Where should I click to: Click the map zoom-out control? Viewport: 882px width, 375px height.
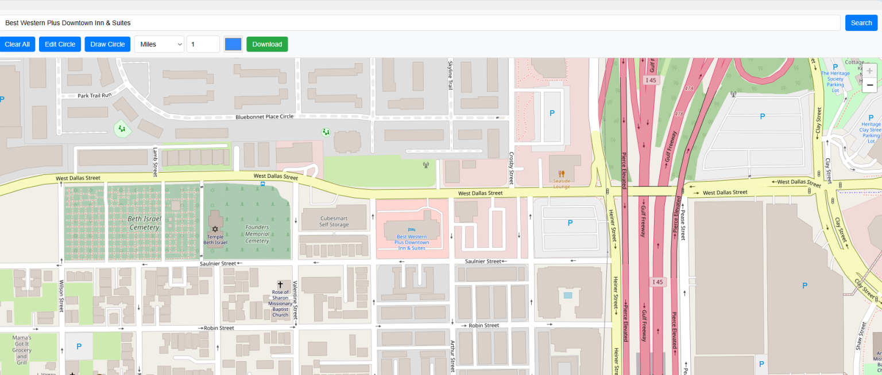(869, 85)
